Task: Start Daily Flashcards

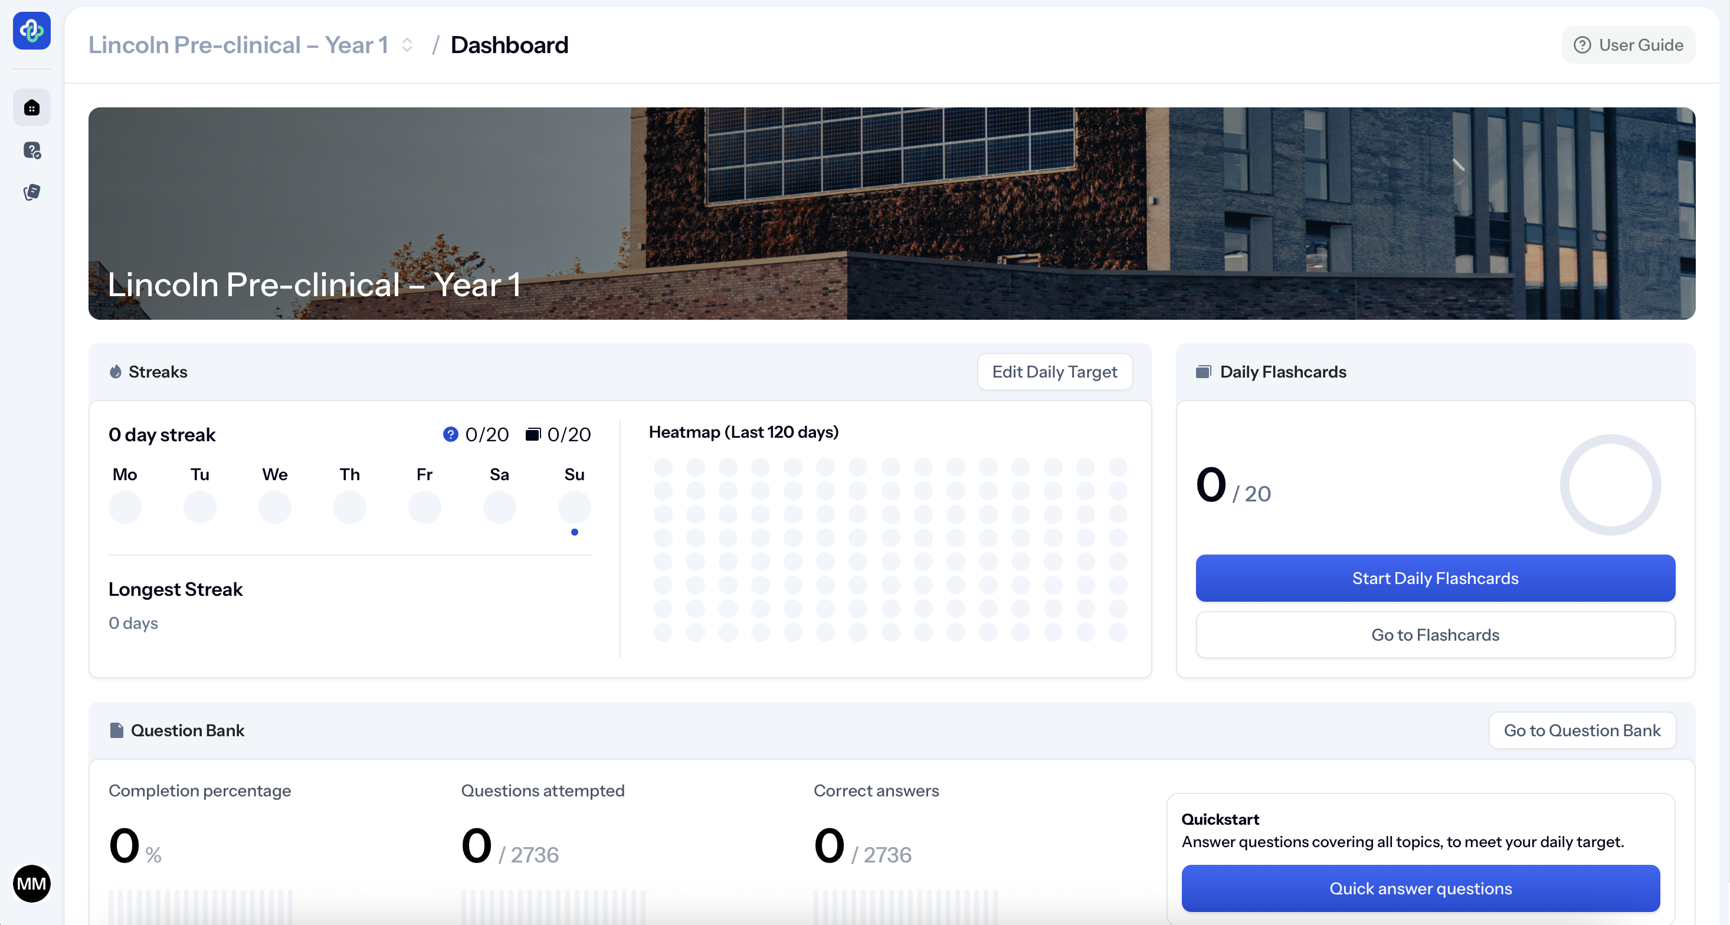Action: [1434, 578]
